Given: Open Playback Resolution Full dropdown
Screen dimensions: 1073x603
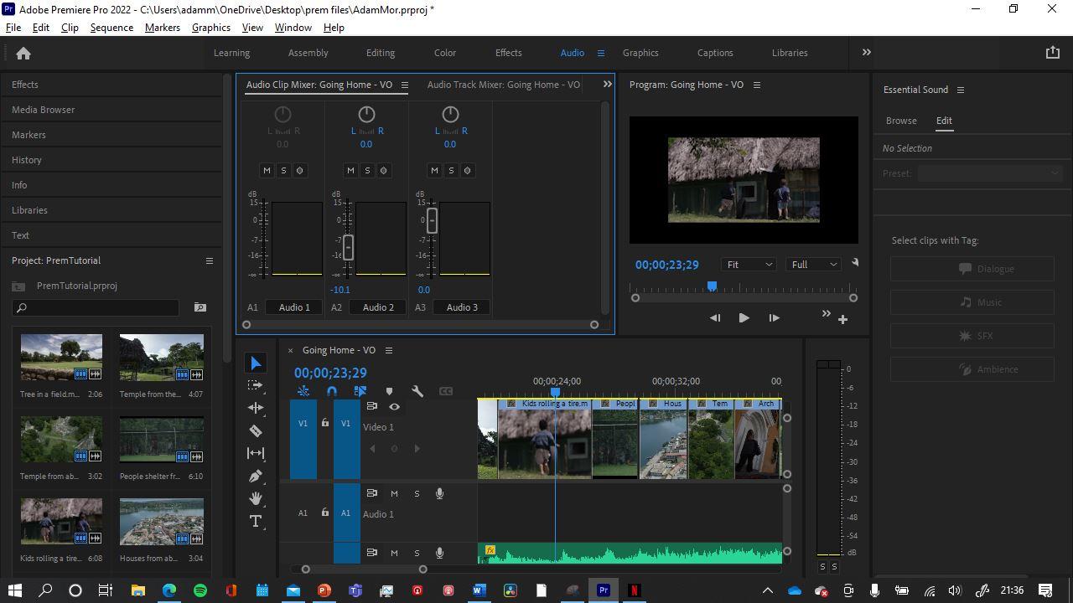Looking at the screenshot, I should (x=814, y=265).
